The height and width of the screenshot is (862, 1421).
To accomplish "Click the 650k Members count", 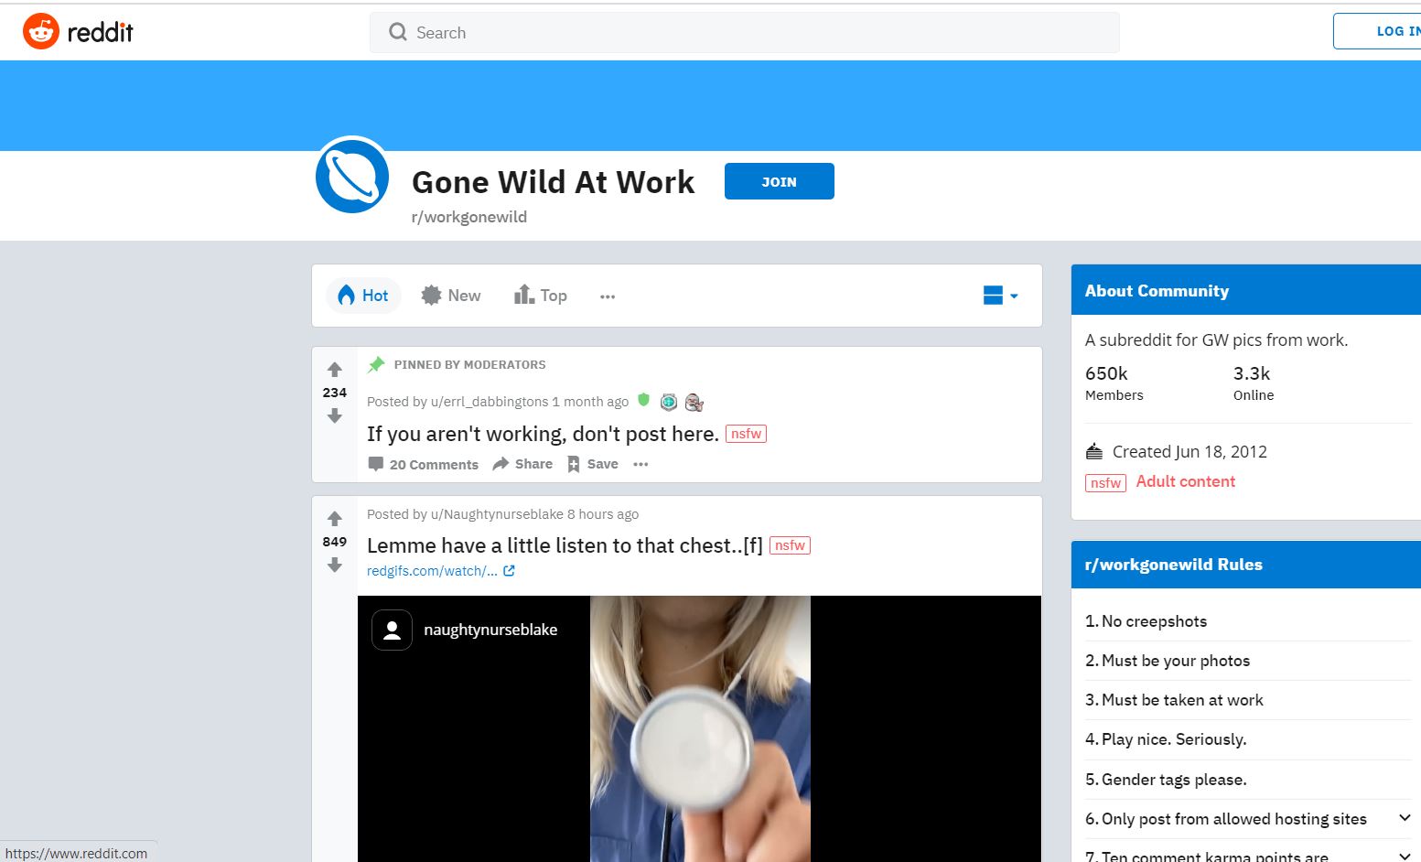I will point(1114,383).
